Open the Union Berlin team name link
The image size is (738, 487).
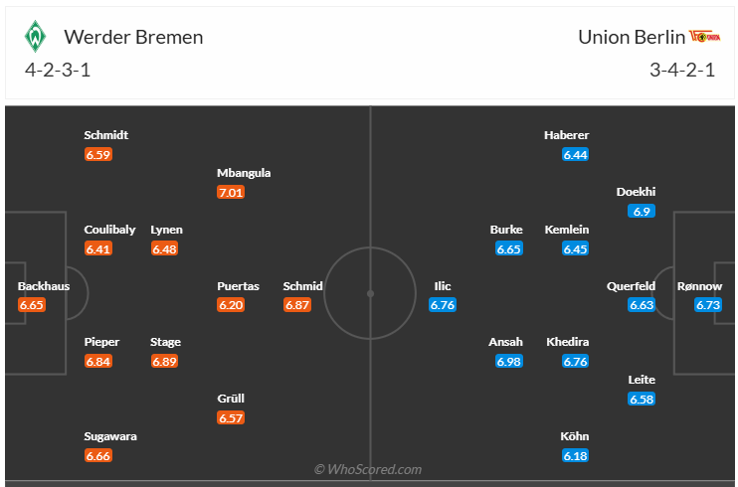tap(632, 38)
